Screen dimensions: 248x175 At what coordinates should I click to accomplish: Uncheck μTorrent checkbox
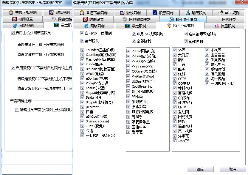click(82, 107)
